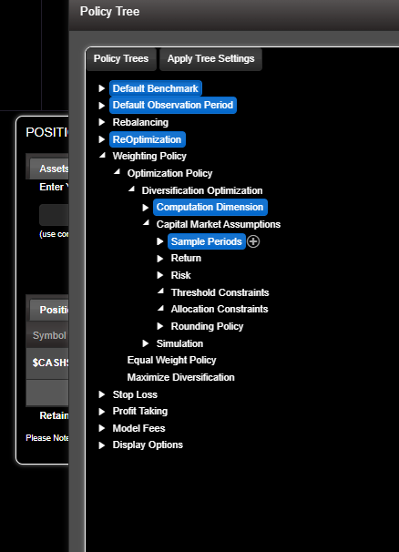Expand the Stop Loss arrow

click(102, 394)
